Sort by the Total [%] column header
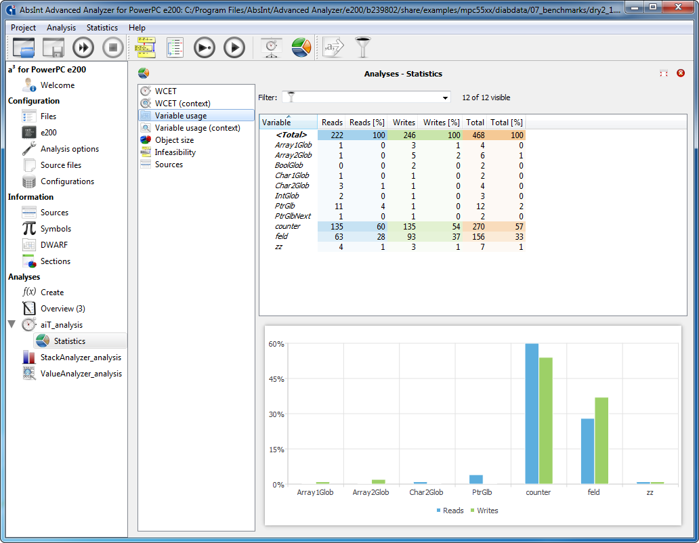699x543 pixels. (506, 122)
